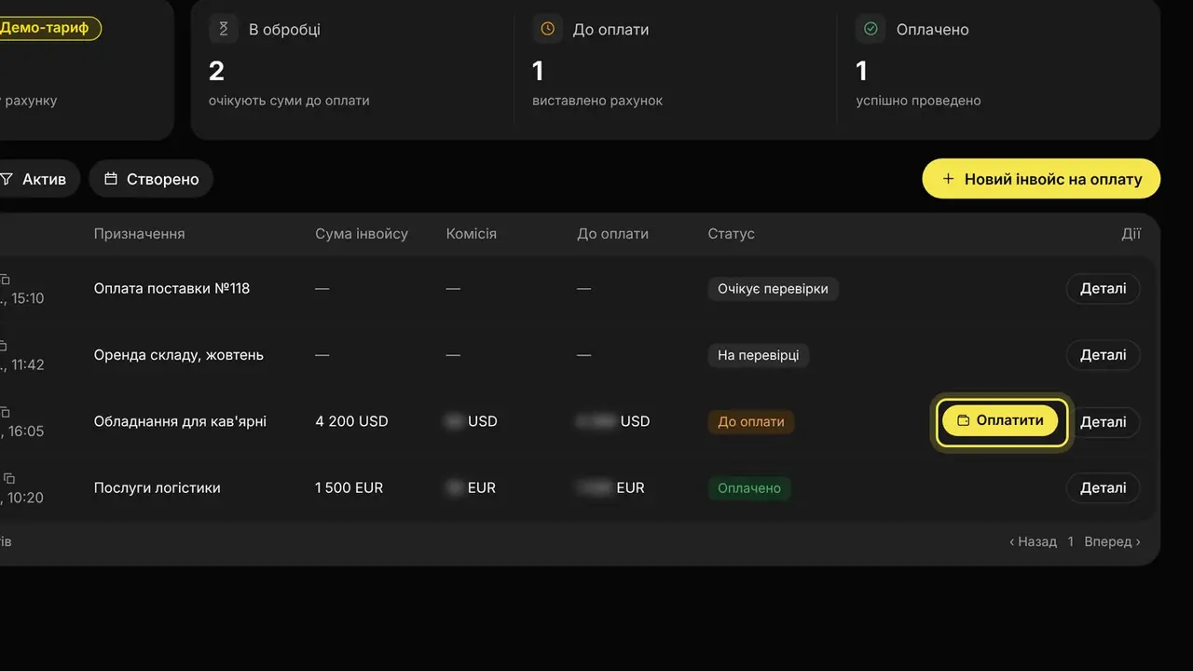Open details for "Обладнання для кав'ярні"
Viewport: 1193px width, 671px height.
click(x=1105, y=421)
